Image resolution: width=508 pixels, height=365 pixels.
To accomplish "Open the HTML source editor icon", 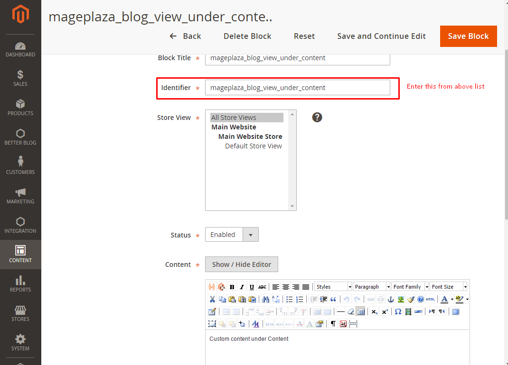I will [x=430, y=299].
